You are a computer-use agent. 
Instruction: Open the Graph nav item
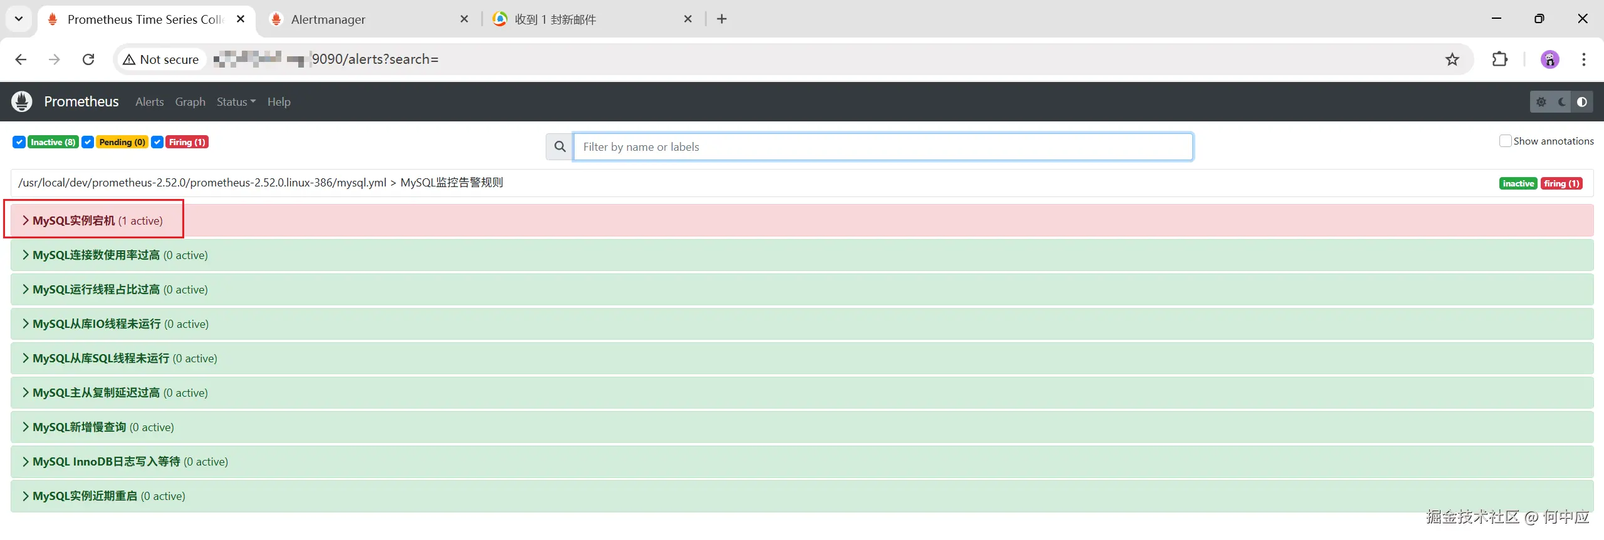coord(190,101)
